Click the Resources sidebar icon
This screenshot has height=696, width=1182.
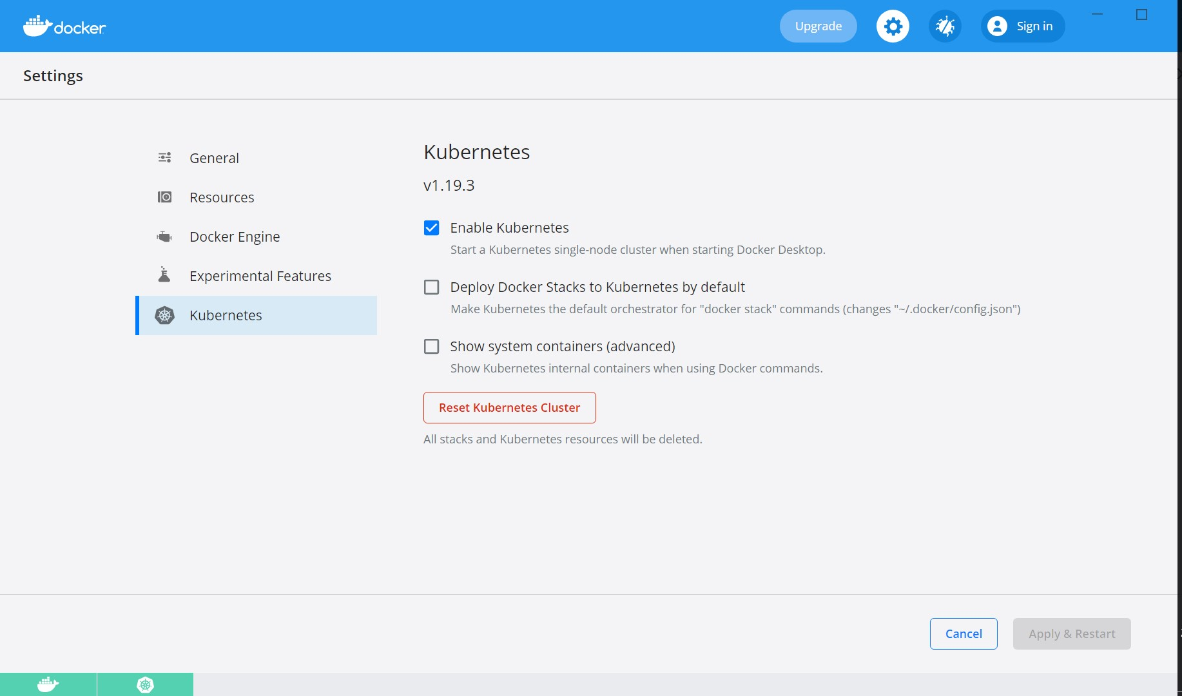164,197
